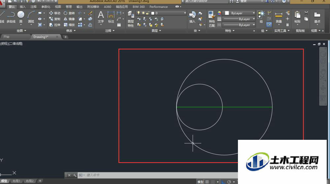Image resolution: width=330 pixels, height=184 pixels.
Task: Expand the Draw (绘图) panel
Action: 21,31
